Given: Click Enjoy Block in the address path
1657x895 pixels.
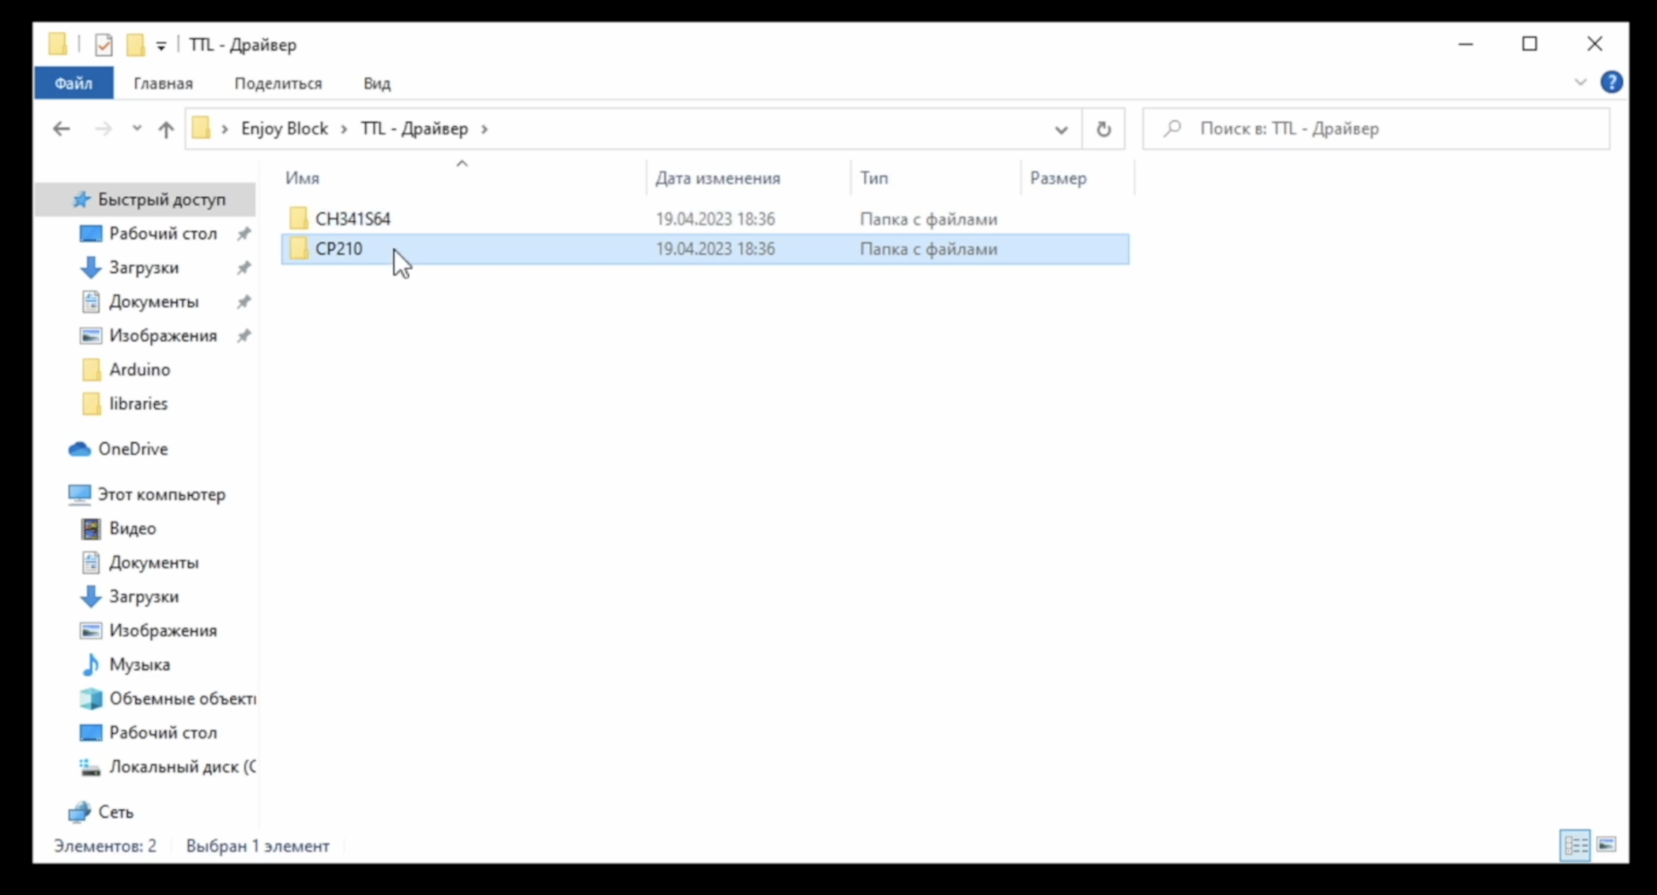Looking at the screenshot, I should (x=285, y=129).
